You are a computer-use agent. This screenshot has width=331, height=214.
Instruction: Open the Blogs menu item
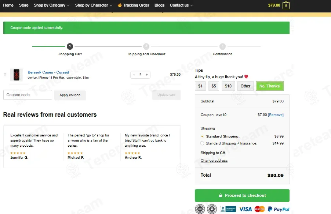tap(159, 5)
